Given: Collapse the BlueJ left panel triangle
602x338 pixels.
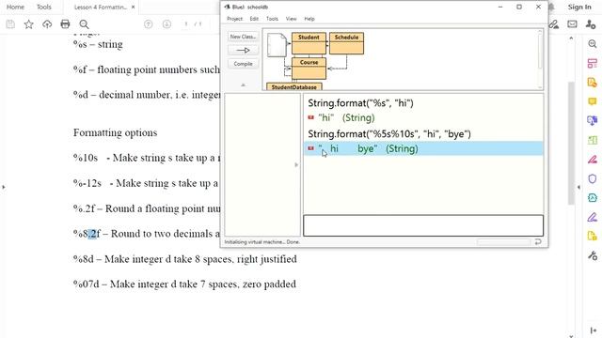Looking at the screenshot, I should [243, 85].
